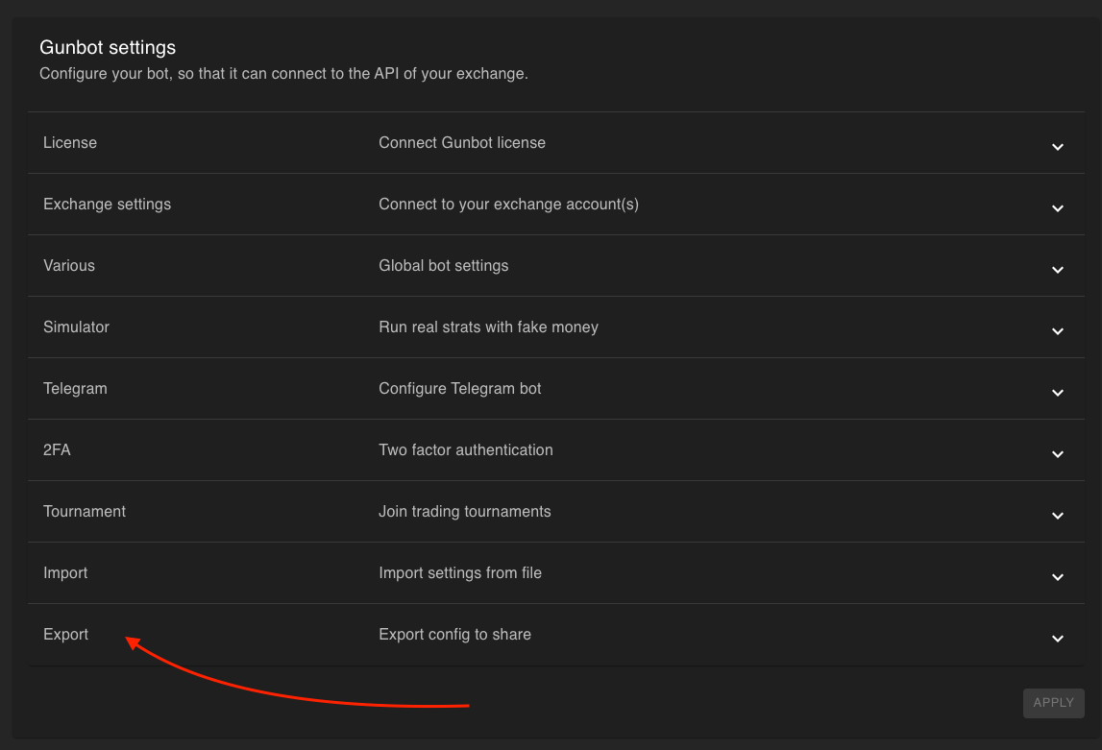Image resolution: width=1102 pixels, height=750 pixels.
Task: Click 'Run real strats with fake money'
Action: point(488,327)
